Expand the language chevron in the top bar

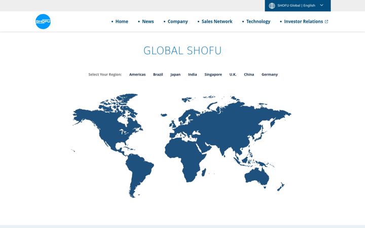[x=321, y=6]
